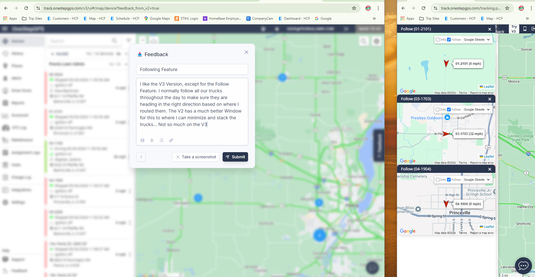The image size is (535, 277).
Task: Open HomeBase Employee bookmark
Action: (222, 19)
